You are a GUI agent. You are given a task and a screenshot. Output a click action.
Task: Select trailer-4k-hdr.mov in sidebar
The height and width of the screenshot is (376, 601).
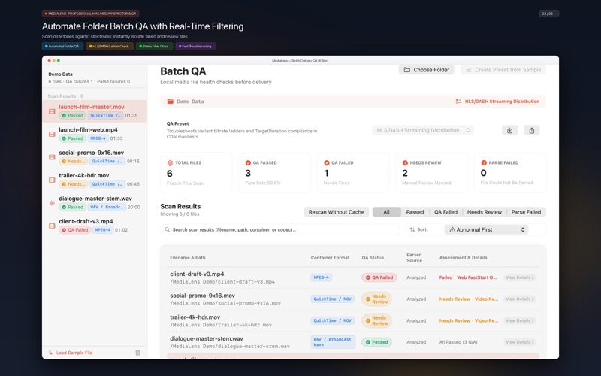point(95,180)
